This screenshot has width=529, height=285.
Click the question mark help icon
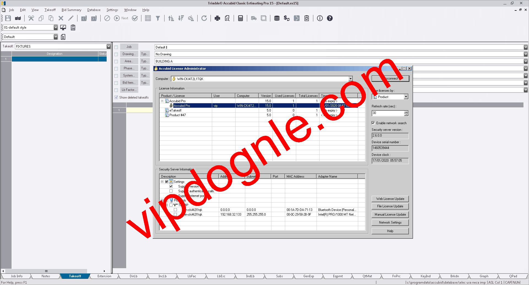(330, 18)
